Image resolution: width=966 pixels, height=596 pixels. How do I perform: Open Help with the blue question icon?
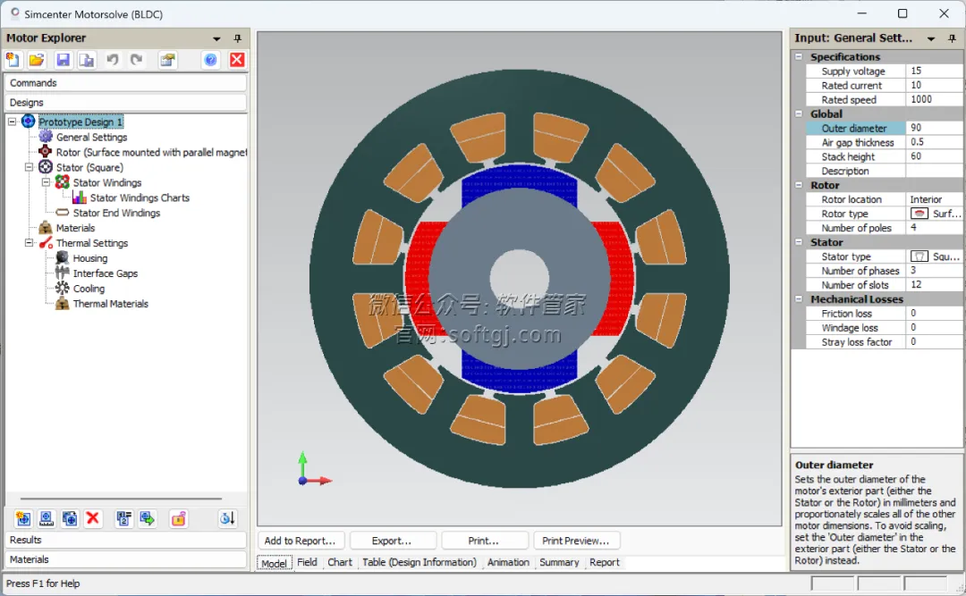tap(211, 60)
